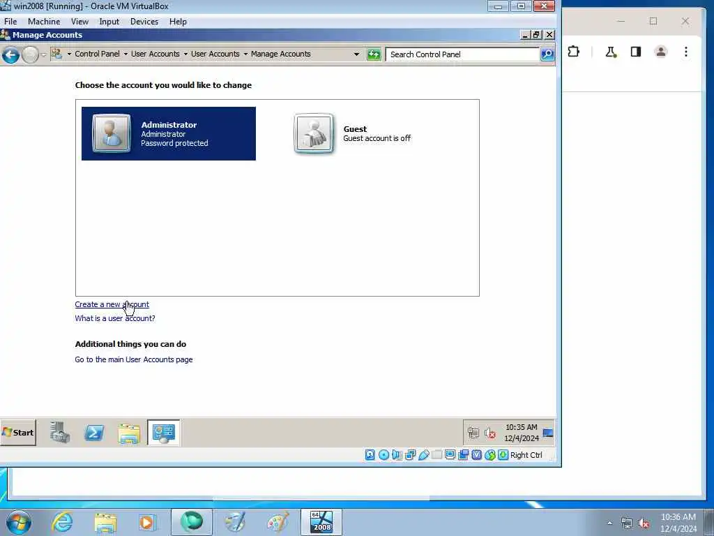714x536 pixels.
Task: Open address bar previous locations dropdown
Action: pyautogui.click(x=356, y=54)
